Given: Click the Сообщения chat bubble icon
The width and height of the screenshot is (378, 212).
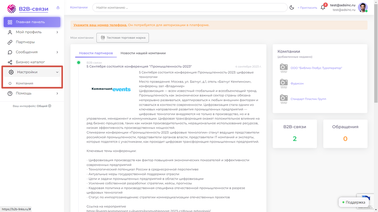Looking at the screenshot, I should click(x=10, y=52).
